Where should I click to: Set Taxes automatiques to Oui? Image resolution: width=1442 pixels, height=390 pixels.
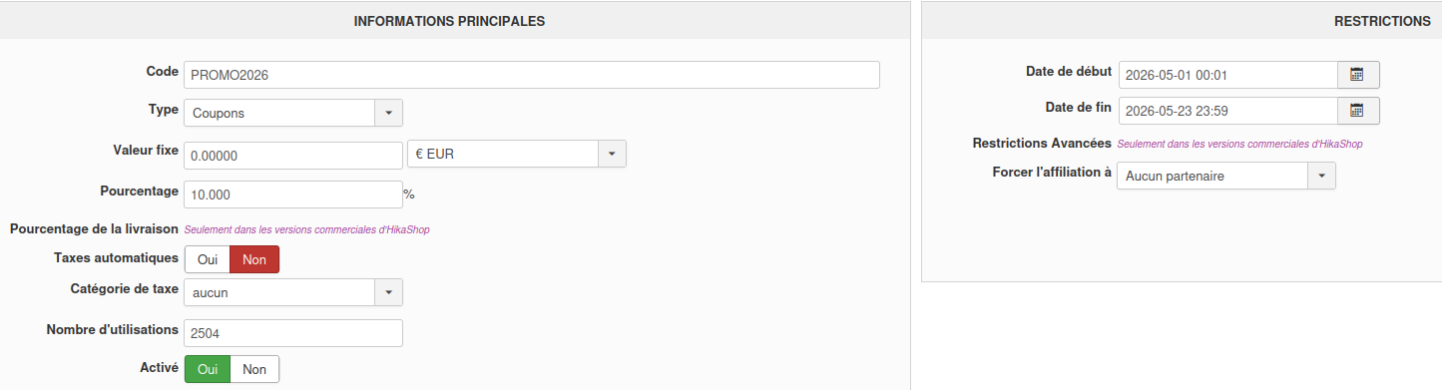(x=208, y=259)
